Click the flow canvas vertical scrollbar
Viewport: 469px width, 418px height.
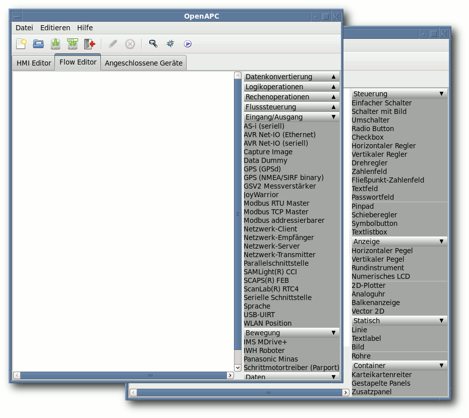pos(238,214)
